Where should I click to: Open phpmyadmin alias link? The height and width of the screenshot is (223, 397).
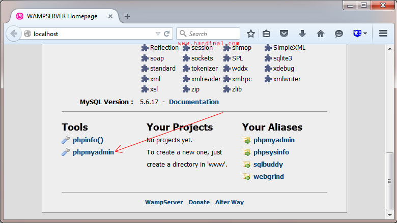tap(274, 140)
